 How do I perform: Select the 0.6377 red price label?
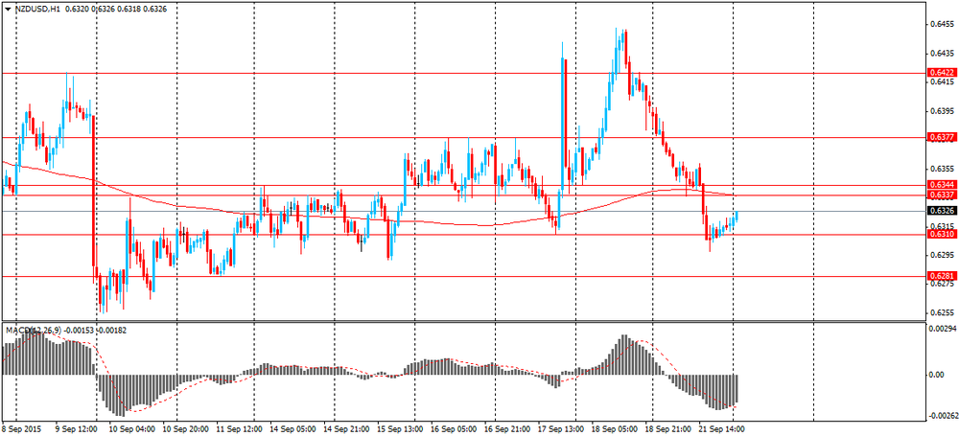[x=940, y=138]
